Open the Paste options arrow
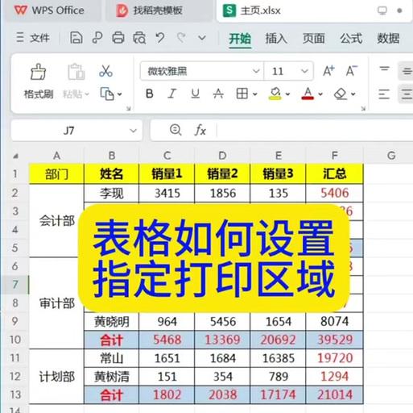The image size is (413, 413). [x=87, y=94]
